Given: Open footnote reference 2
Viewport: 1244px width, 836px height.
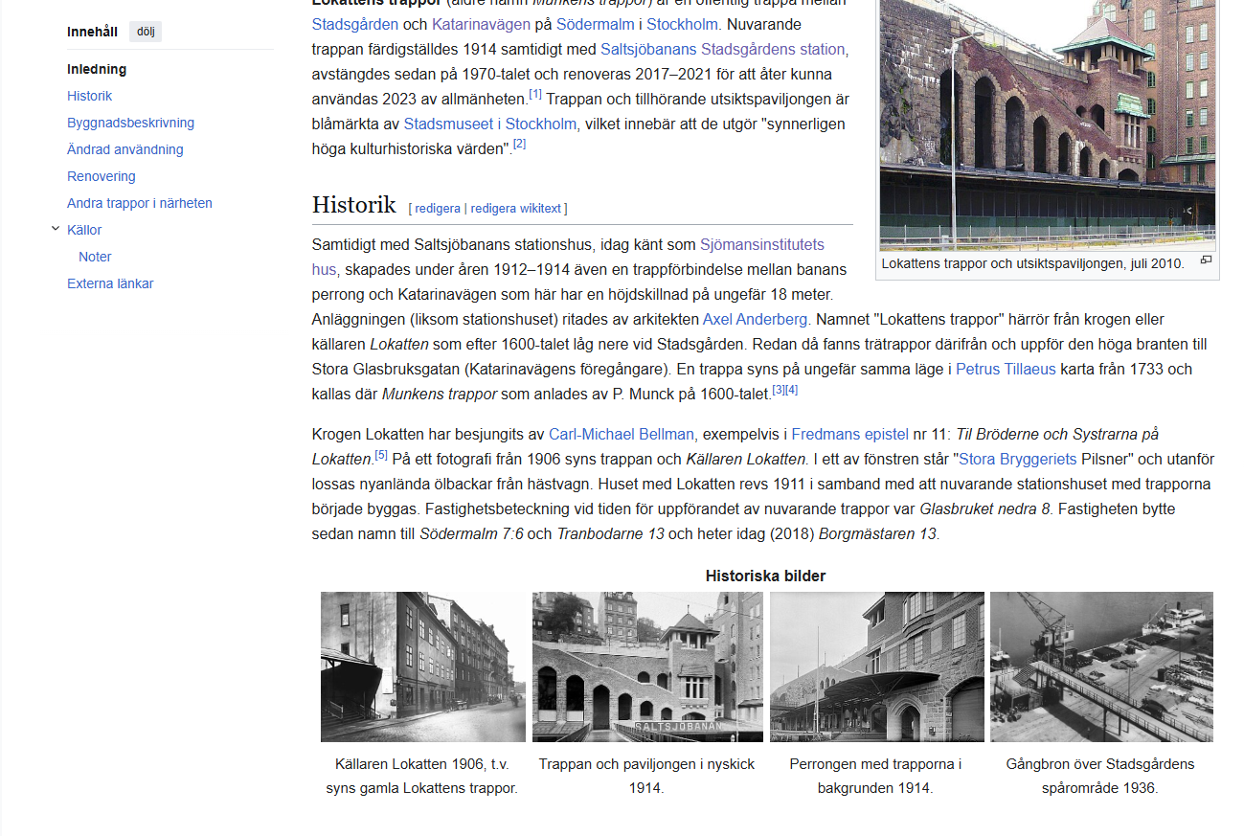Looking at the screenshot, I should (519, 144).
